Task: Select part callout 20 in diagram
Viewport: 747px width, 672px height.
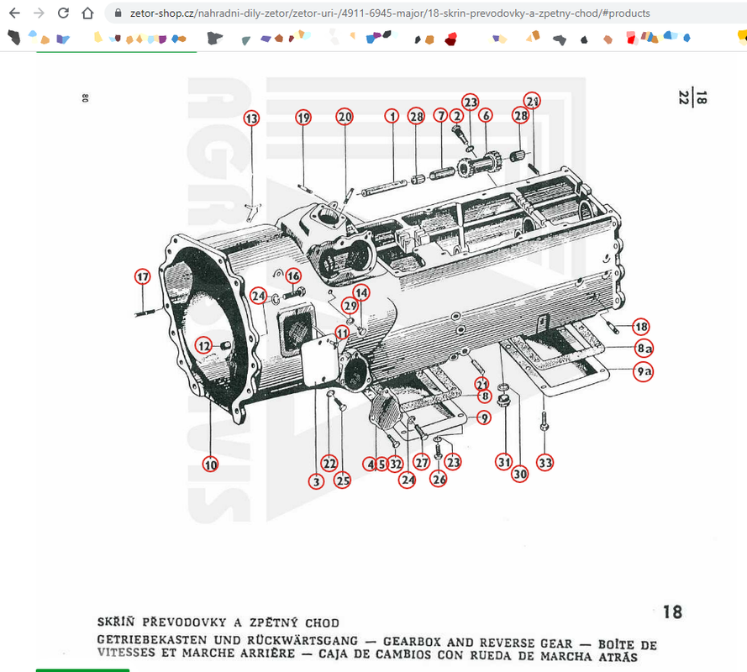Action: point(345,117)
